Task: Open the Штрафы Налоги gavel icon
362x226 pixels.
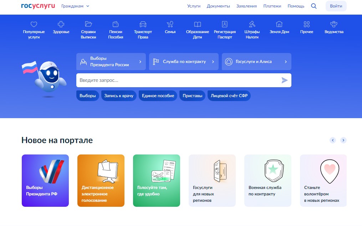Action: [252, 24]
